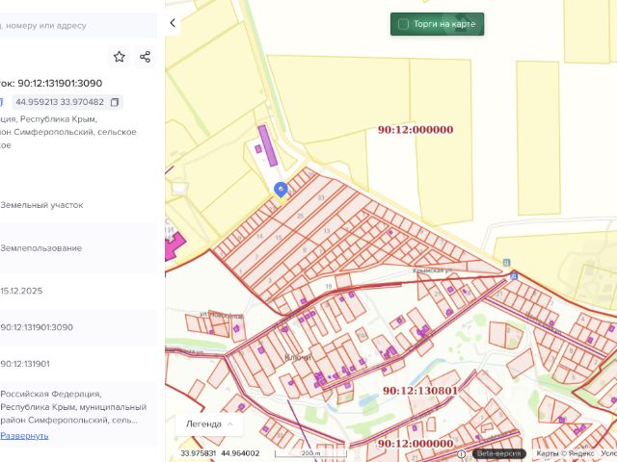The height and width of the screenshot is (462, 617).
Task: Open the info icon beside Beta-версия
Action: click(x=462, y=453)
